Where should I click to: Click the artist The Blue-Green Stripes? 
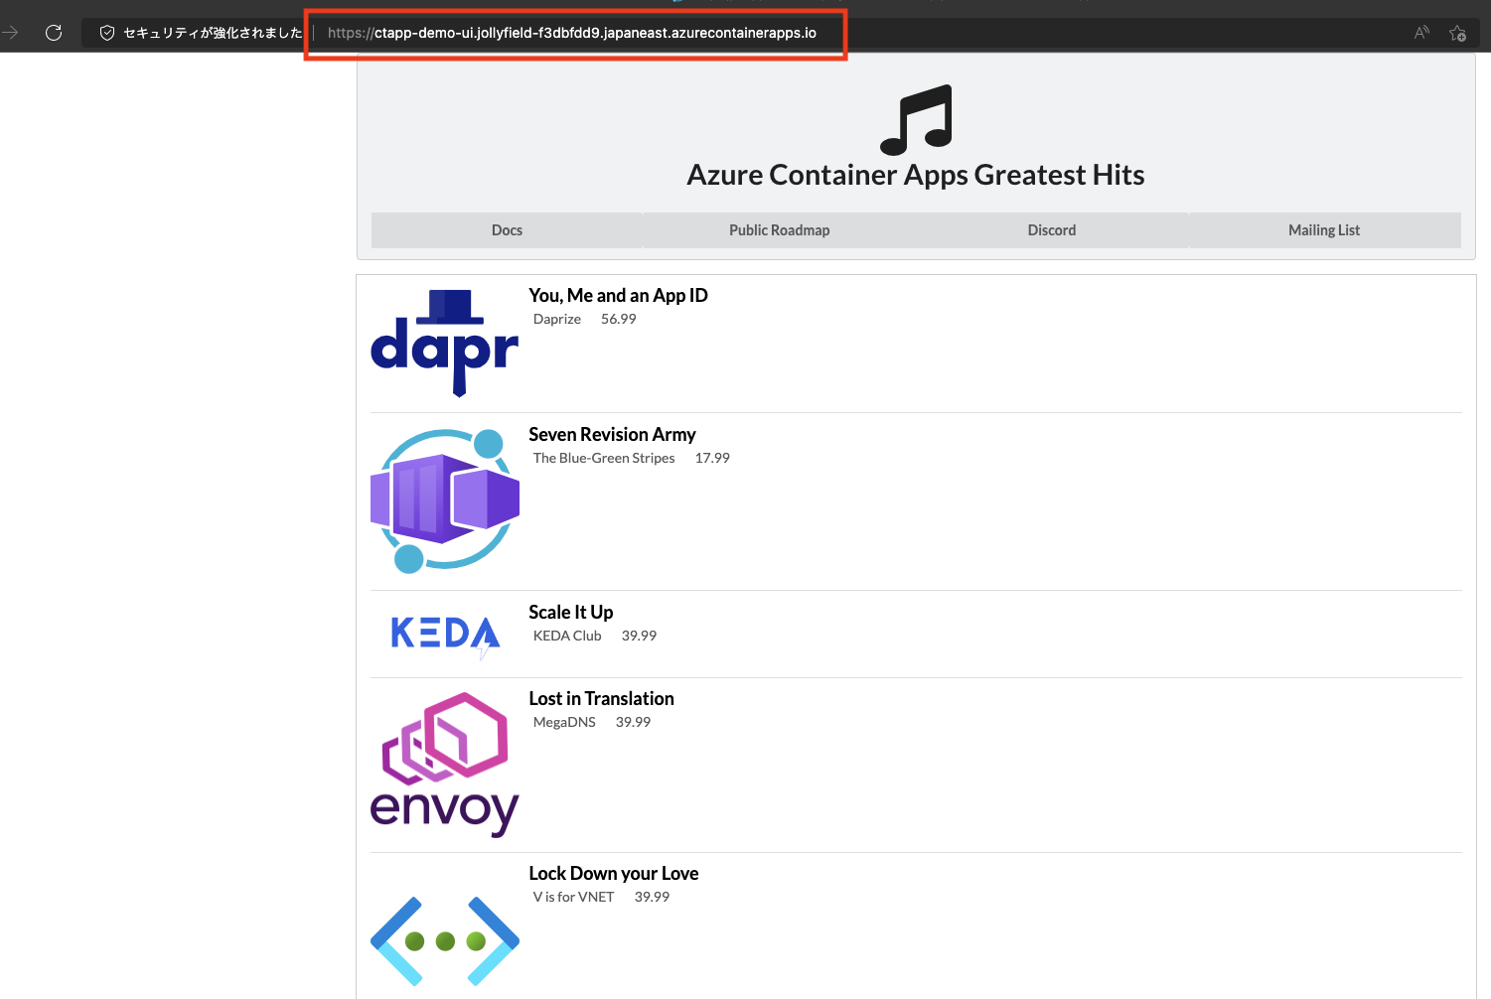point(604,458)
